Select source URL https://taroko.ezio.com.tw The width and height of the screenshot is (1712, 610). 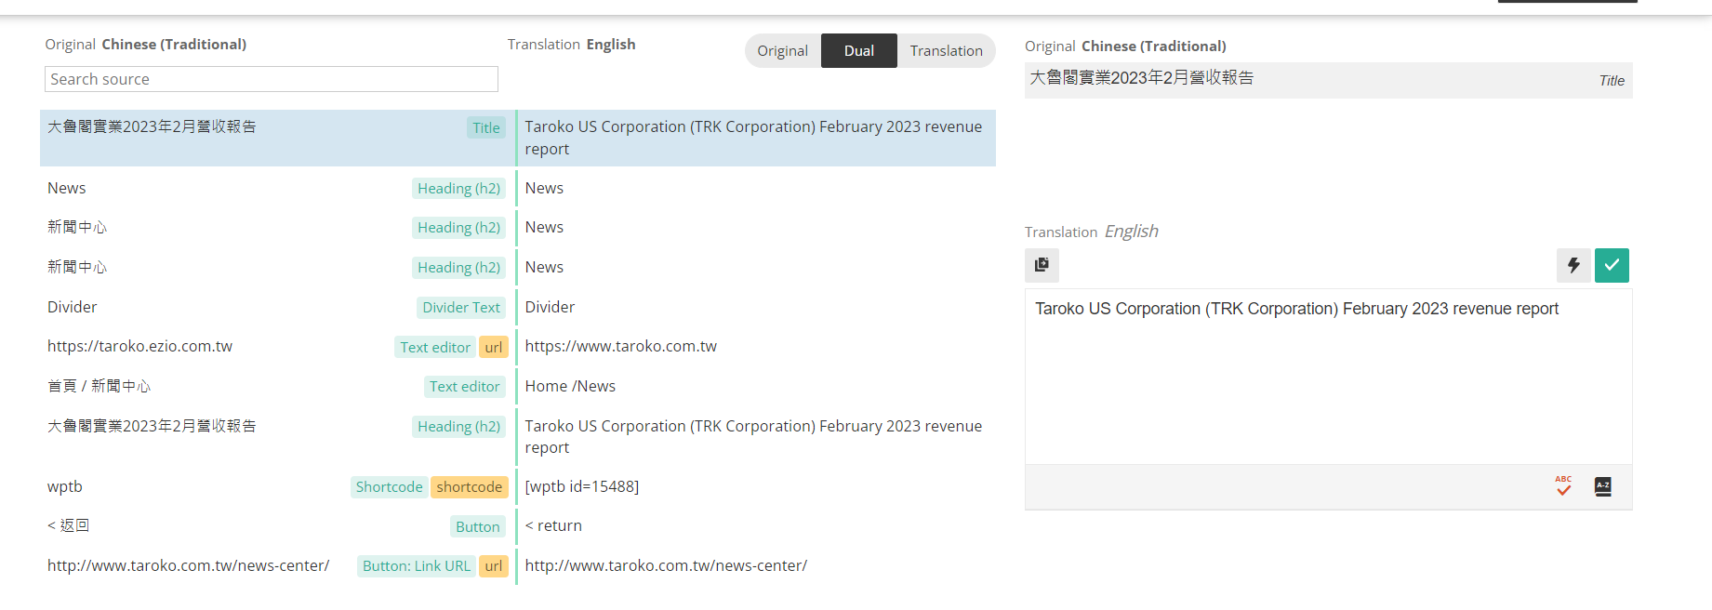click(x=139, y=346)
